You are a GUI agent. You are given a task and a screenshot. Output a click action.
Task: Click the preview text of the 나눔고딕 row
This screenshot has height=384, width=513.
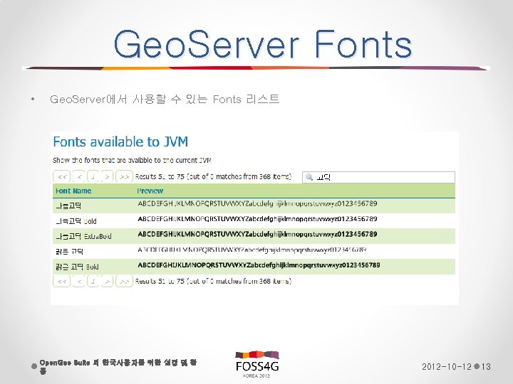(257, 203)
